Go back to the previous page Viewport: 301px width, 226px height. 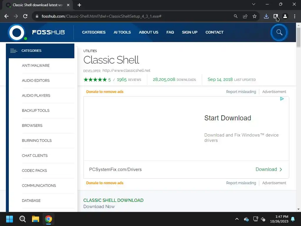pos(6,16)
